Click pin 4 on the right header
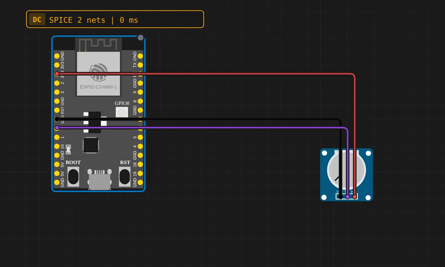Viewport: 445px width, 267px height. click(140, 146)
